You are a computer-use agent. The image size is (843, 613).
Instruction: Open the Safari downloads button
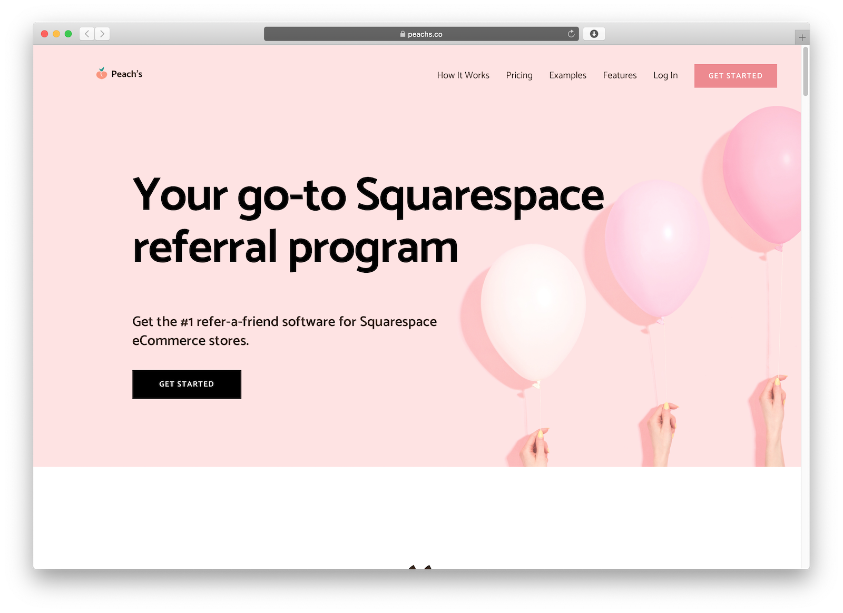click(594, 34)
